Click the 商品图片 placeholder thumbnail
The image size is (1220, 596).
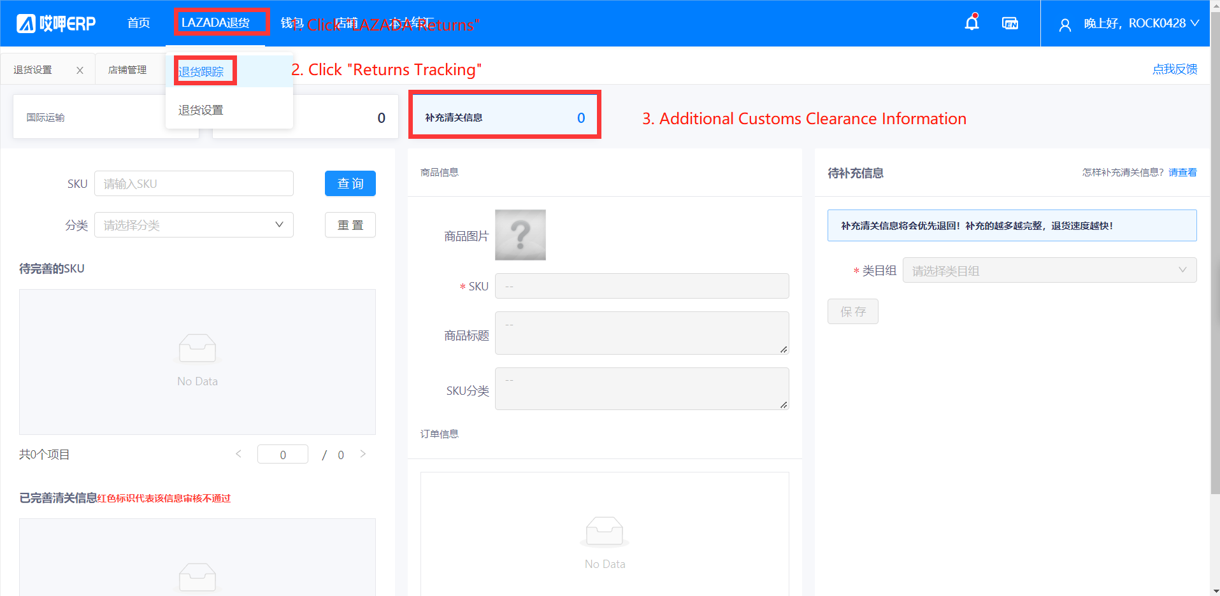(520, 235)
